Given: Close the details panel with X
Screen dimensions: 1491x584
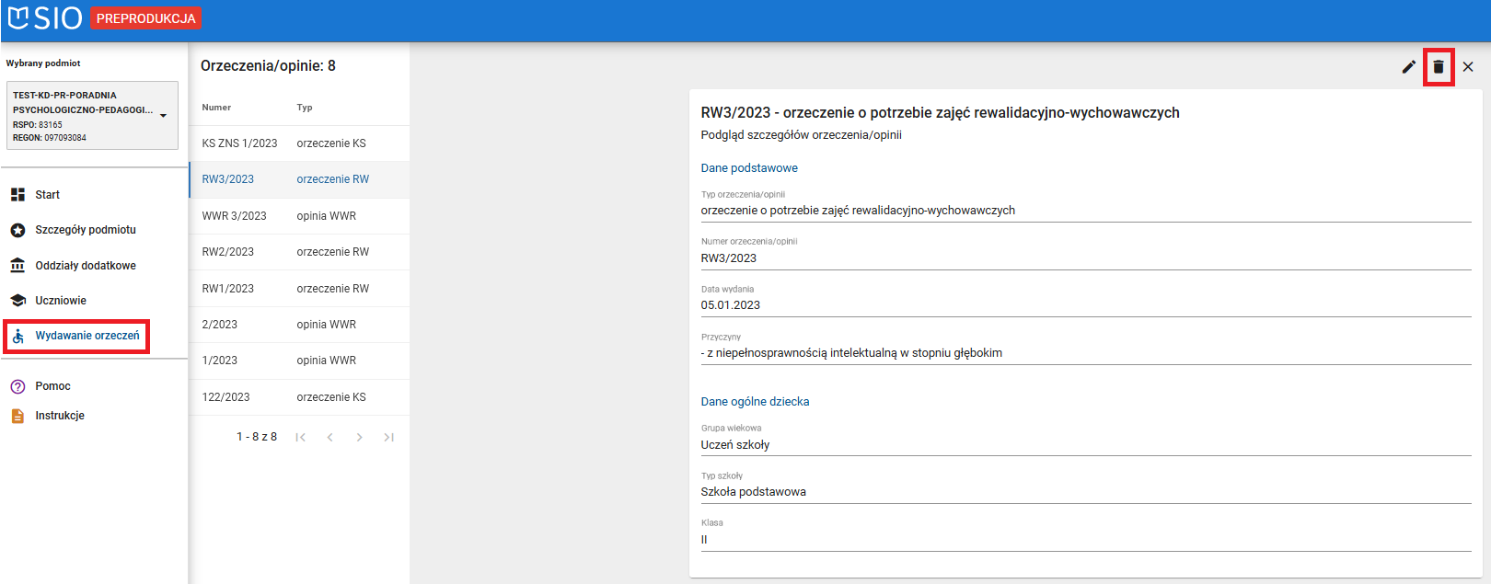Looking at the screenshot, I should coord(1468,67).
